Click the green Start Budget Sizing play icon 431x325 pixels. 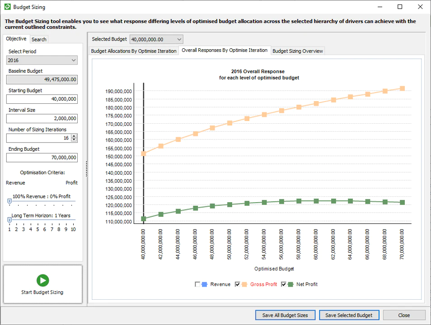pos(42,280)
